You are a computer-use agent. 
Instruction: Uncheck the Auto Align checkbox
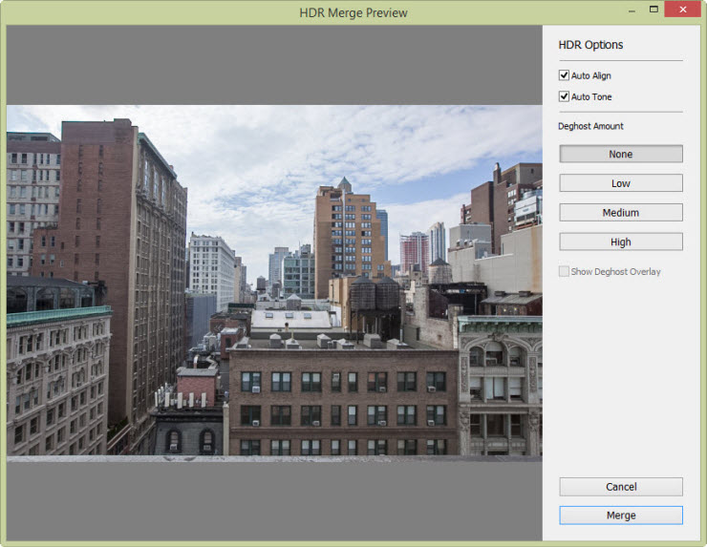tap(565, 75)
